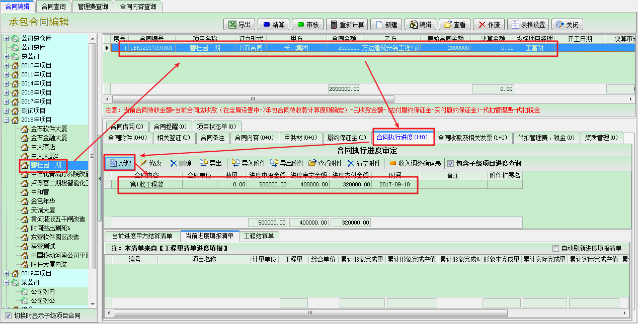638x324 pixels.
Task: Toggle the 包含子级项目进度查询 checkbox
Action: (451, 163)
